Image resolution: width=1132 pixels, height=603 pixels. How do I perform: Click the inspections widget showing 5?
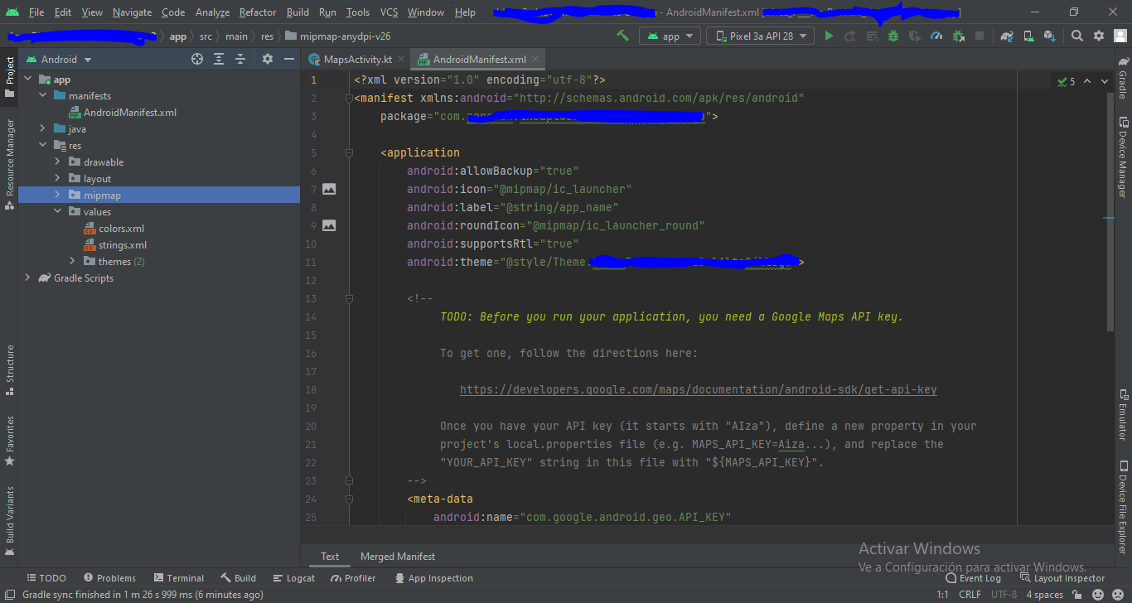click(1066, 81)
